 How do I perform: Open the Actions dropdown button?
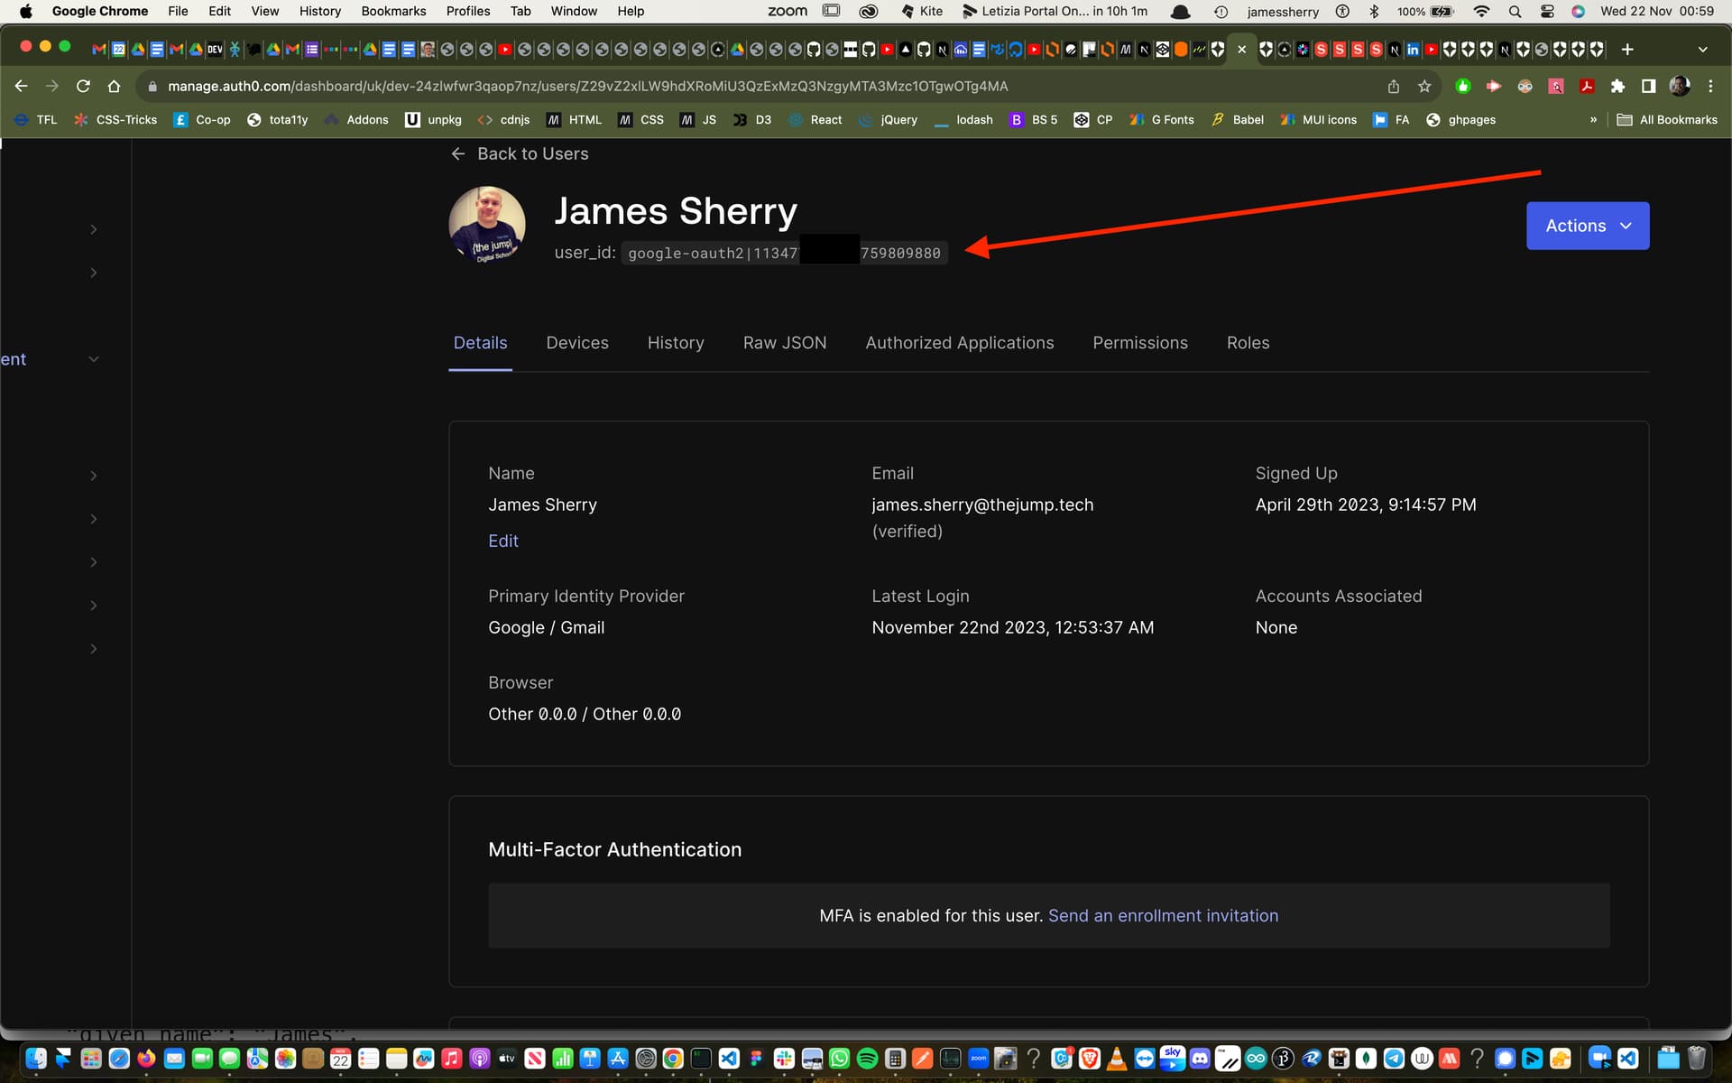click(1587, 226)
